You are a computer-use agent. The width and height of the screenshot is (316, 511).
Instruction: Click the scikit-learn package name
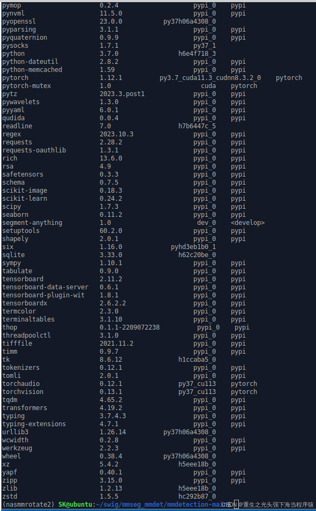coord(25,199)
